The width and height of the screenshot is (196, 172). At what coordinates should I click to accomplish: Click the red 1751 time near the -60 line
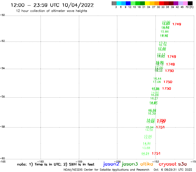click(156, 153)
